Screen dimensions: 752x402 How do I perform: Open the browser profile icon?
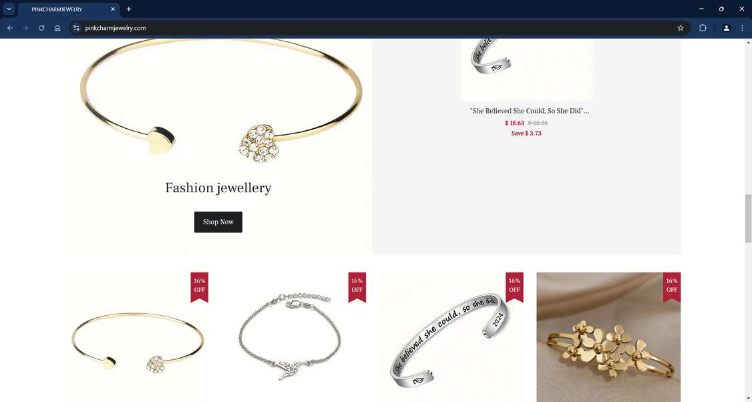point(726,28)
